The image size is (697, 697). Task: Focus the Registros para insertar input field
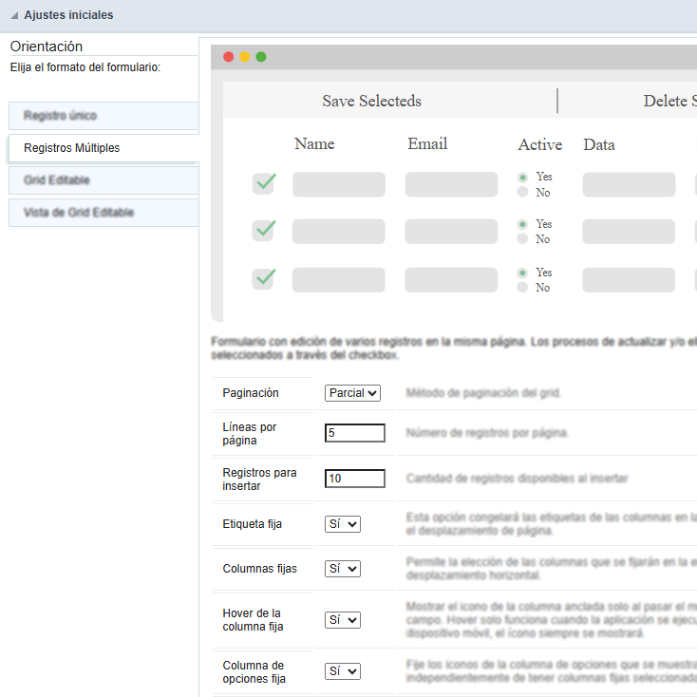[x=355, y=479]
